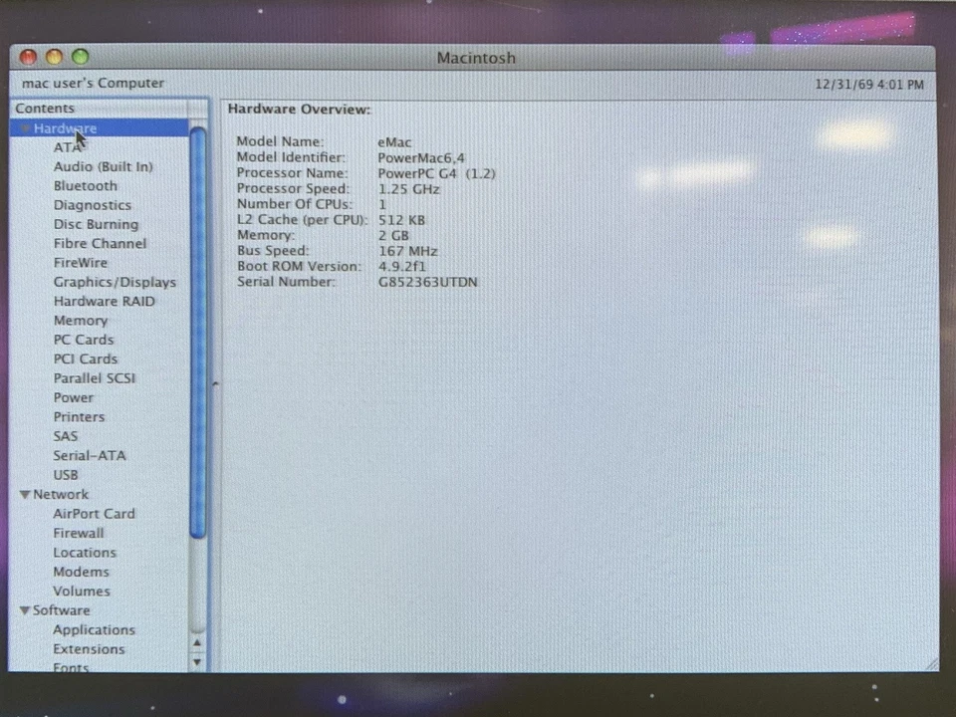Select Graphics/Displays in Contents
The width and height of the screenshot is (956, 717).
115,282
